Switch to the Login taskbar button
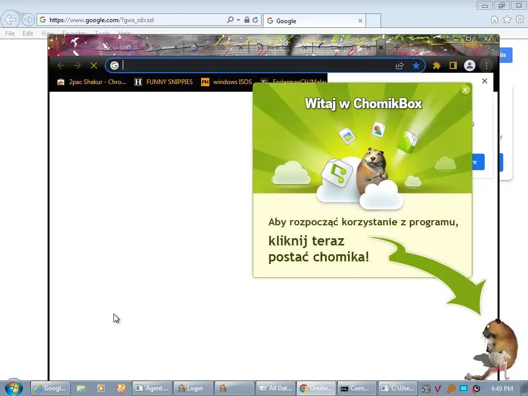The width and height of the screenshot is (528, 396). (194, 388)
